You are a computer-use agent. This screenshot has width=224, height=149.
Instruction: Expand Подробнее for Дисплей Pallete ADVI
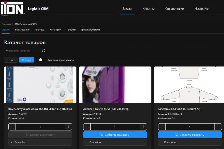coord(115,142)
